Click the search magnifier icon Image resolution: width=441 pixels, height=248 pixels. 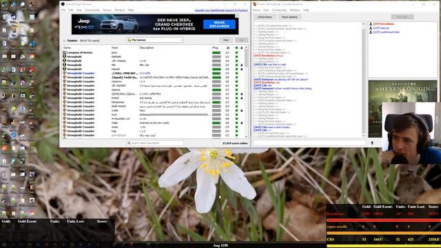(x=129, y=143)
